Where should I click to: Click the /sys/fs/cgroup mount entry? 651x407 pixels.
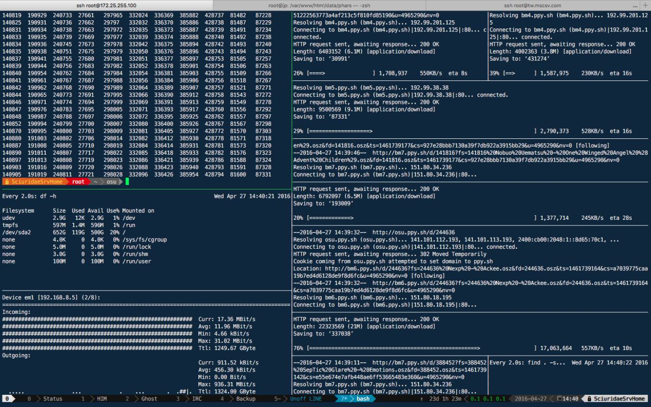[x=144, y=240]
